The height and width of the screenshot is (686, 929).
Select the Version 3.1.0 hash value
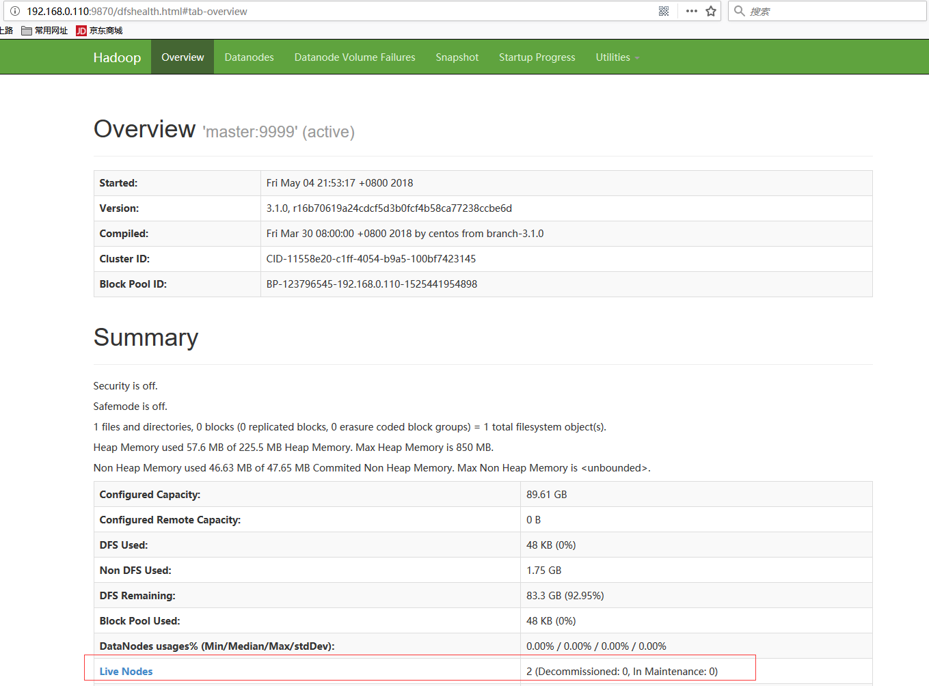[x=389, y=208]
